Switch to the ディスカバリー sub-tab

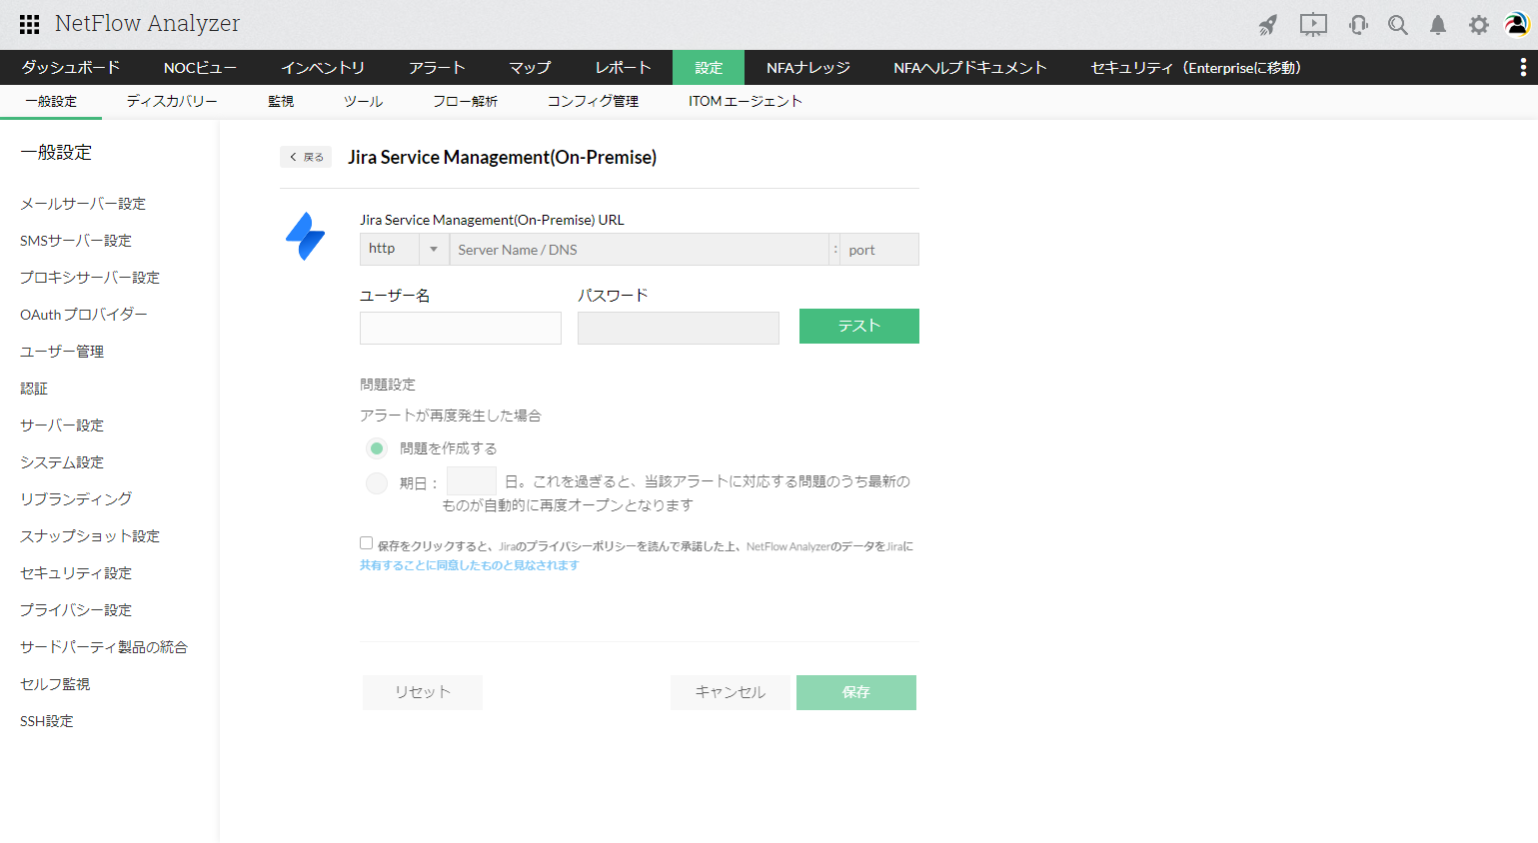(172, 102)
